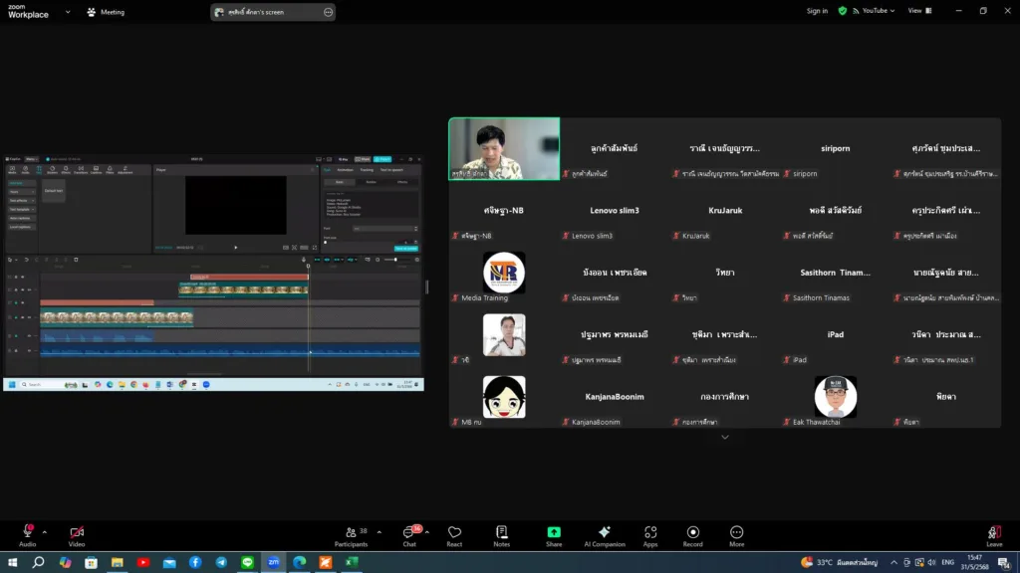Screen dimensions: 1020x573
Task: Switch to the Meeting tab
Action: coord(106,12)
